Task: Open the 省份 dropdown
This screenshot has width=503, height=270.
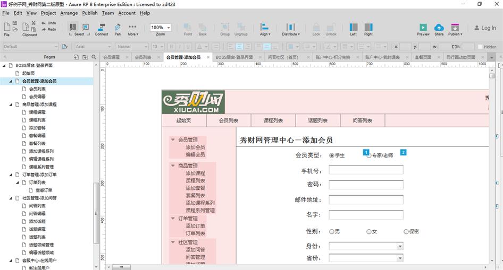Action: point(366,258)
